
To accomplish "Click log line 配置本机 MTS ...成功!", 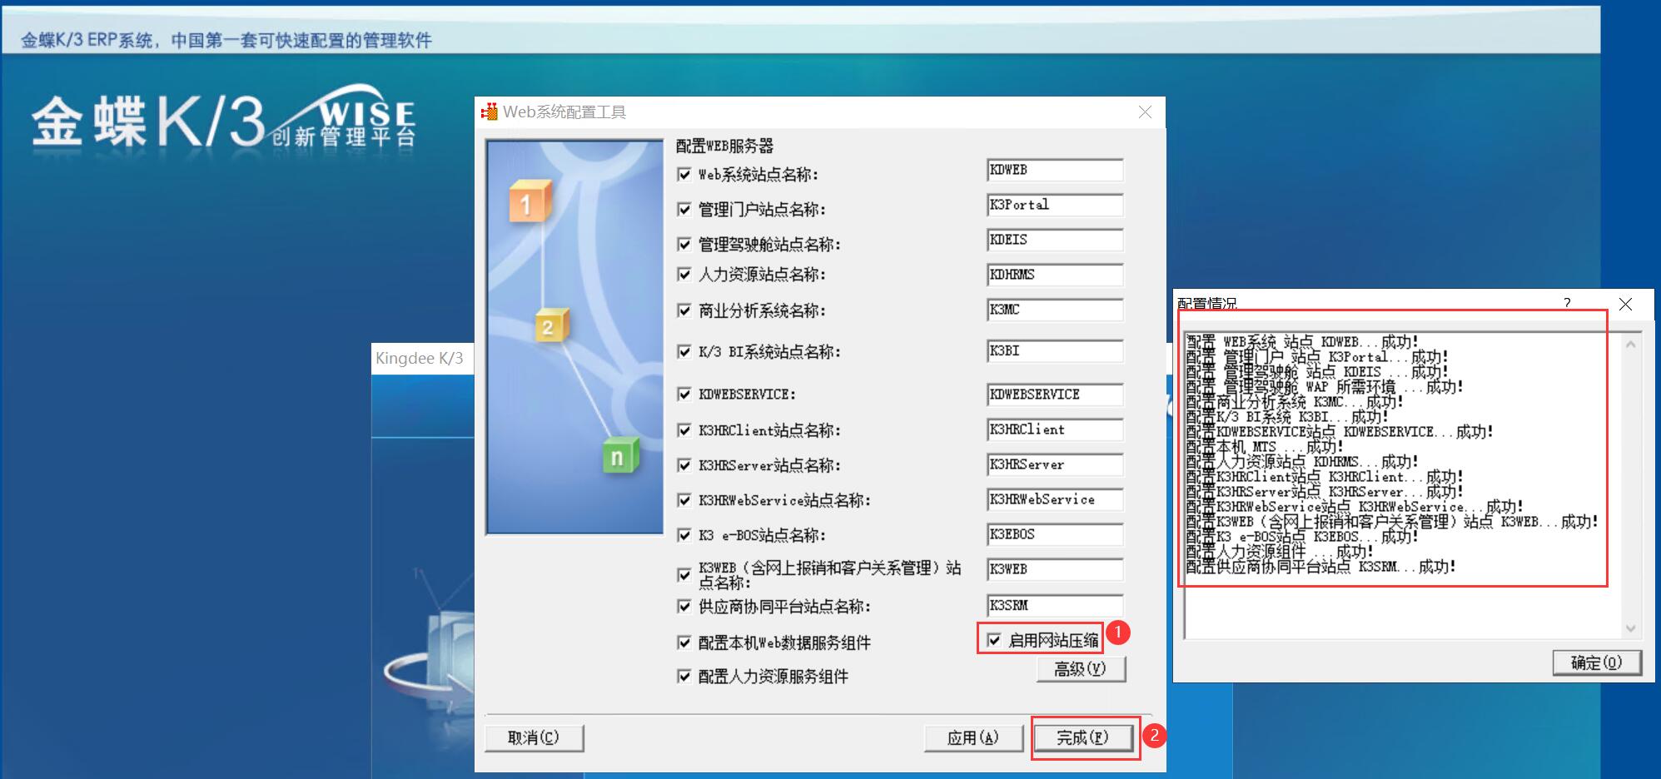I will (1265, 447).
